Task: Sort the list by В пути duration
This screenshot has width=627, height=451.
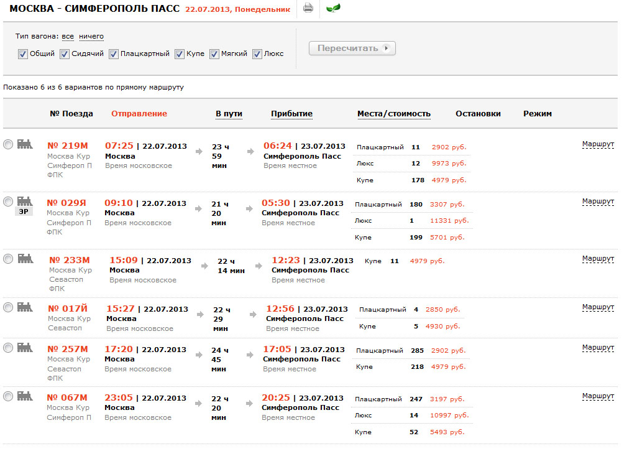Action: (x=229, y=114)
